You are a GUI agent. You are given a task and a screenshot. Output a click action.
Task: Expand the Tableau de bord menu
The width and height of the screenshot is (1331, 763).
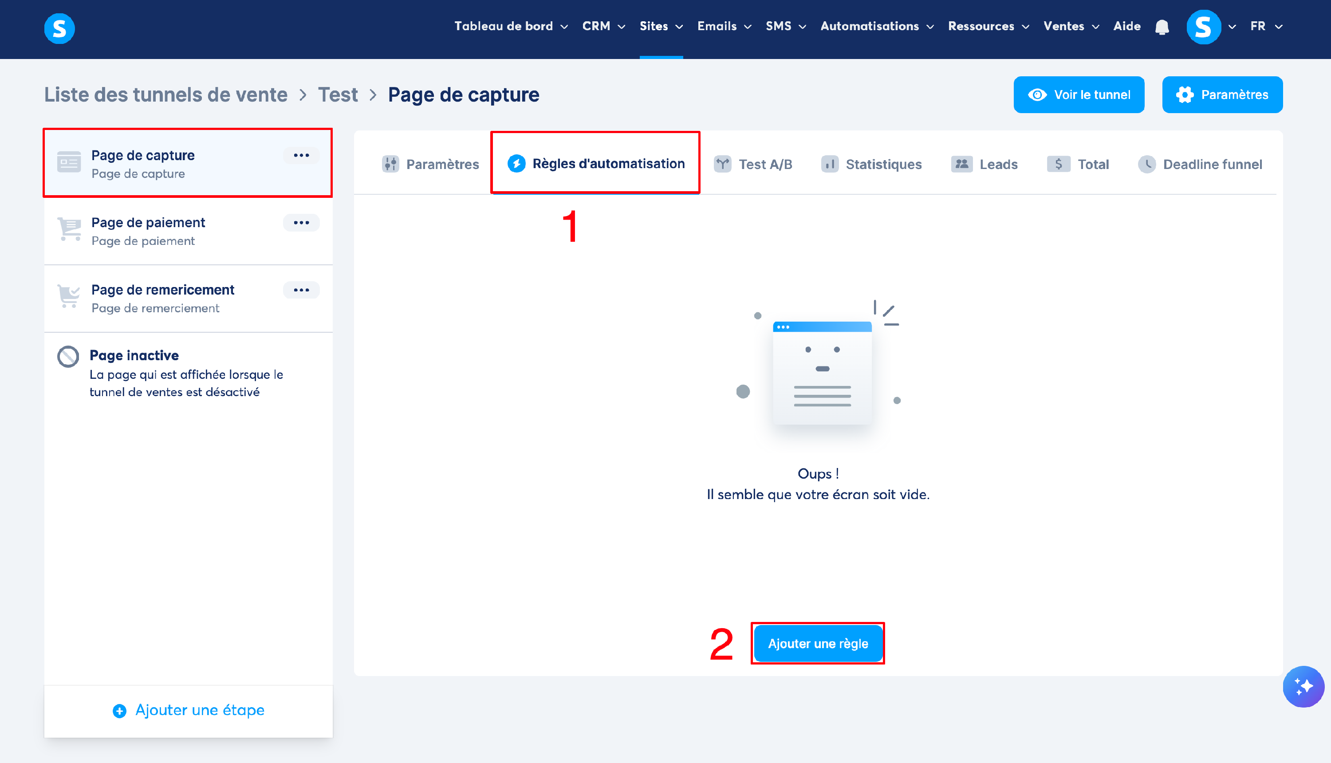pyautogui.click(x=511, y=26)
